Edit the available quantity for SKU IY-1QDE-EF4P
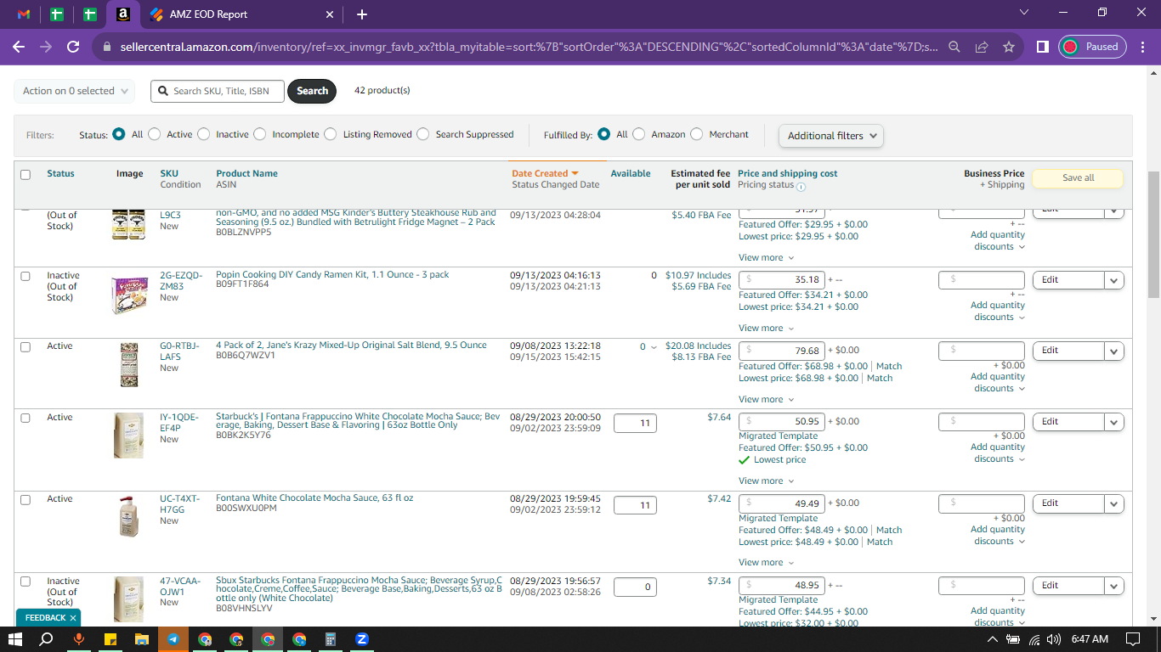 pyautogui.click(x=635, y=423)
